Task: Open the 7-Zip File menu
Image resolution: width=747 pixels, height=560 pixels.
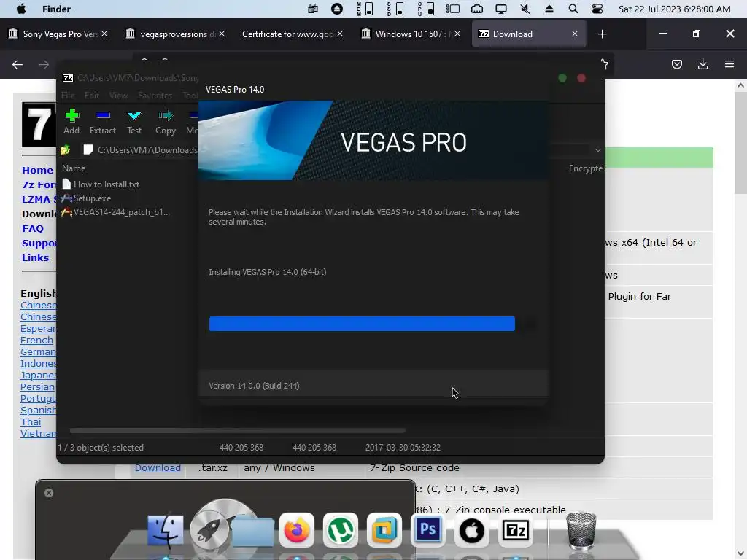Action: click(x=68, y=96)
